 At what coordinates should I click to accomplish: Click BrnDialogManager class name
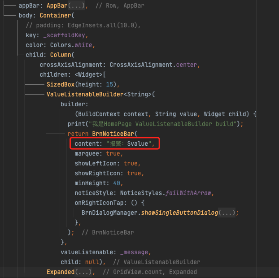(x=109, y=213)
